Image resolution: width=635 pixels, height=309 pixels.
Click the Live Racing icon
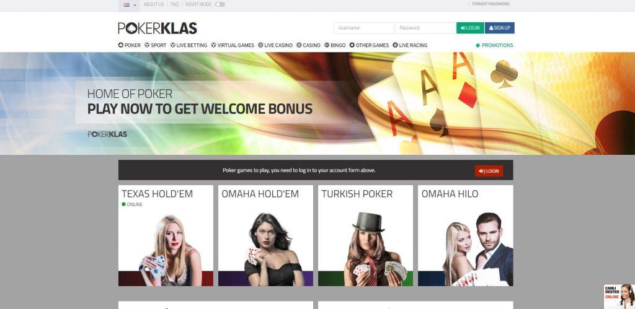click(x=395, y=45)
